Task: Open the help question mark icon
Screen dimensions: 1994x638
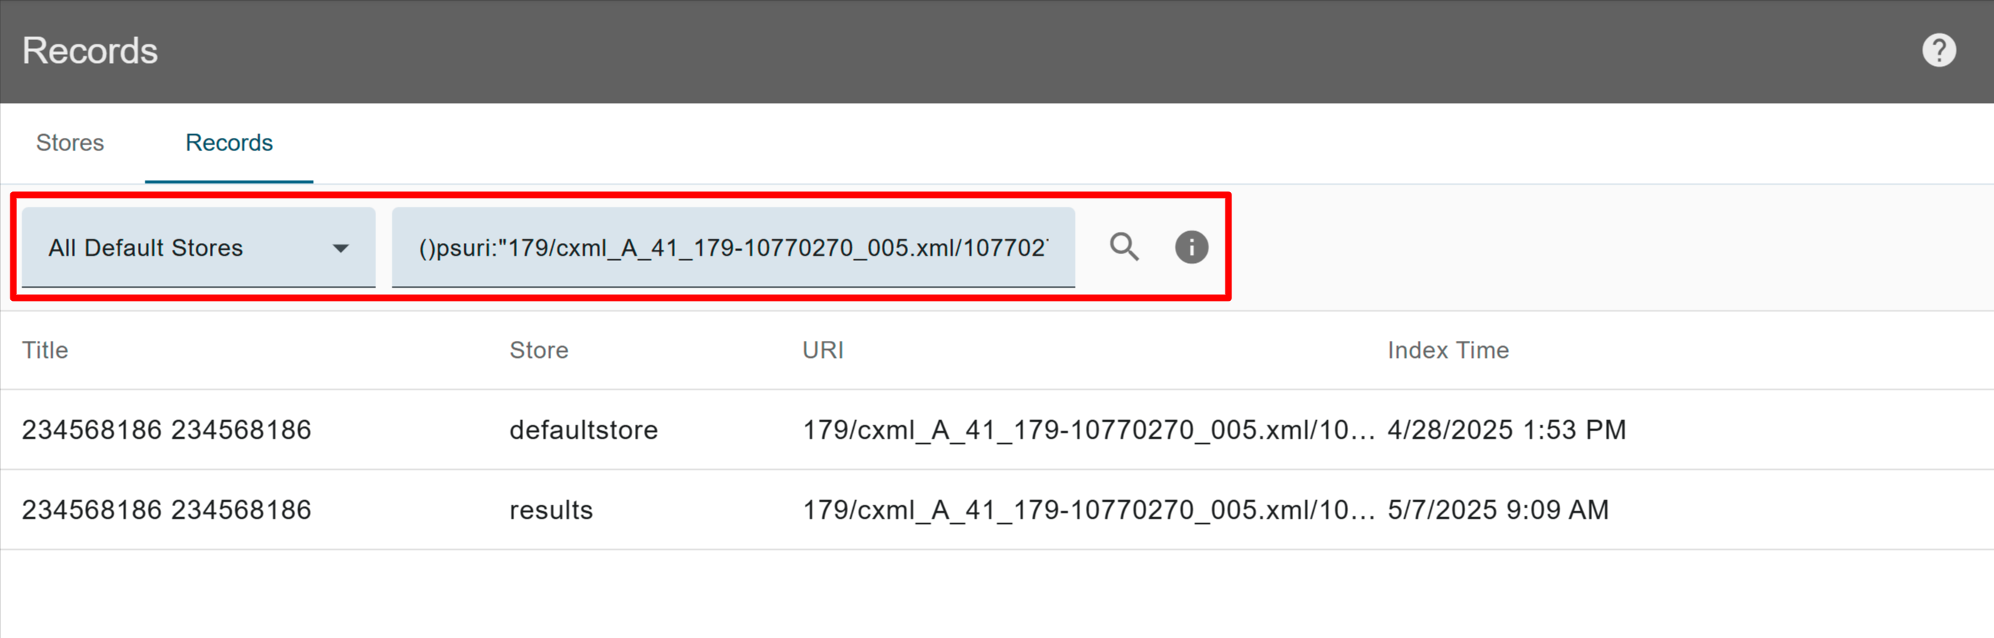Action: (1938, 51)
